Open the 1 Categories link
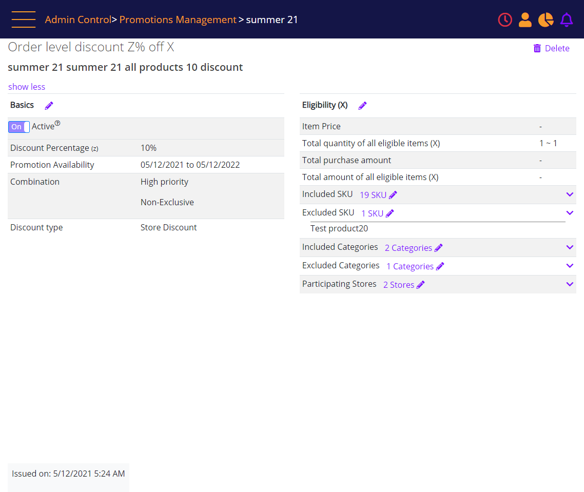Screen dimensions: 584x492 click(410, 266)
